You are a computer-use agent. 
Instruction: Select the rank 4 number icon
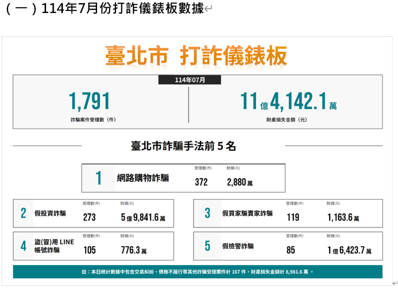tap(23, 246)
